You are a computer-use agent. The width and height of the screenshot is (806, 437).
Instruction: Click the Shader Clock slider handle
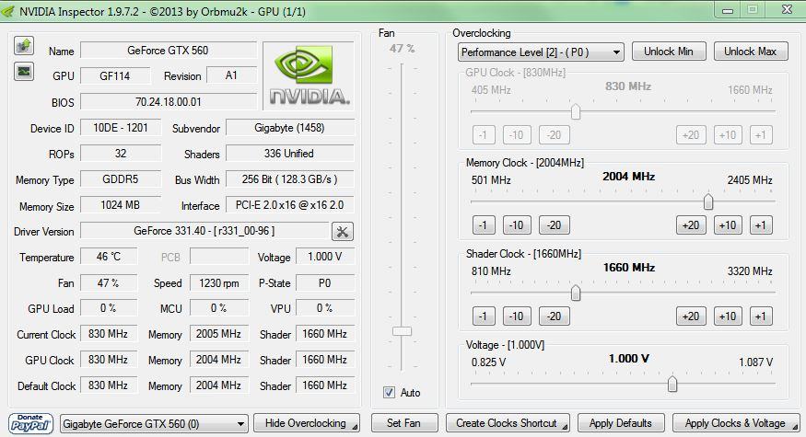pos(576,293)
